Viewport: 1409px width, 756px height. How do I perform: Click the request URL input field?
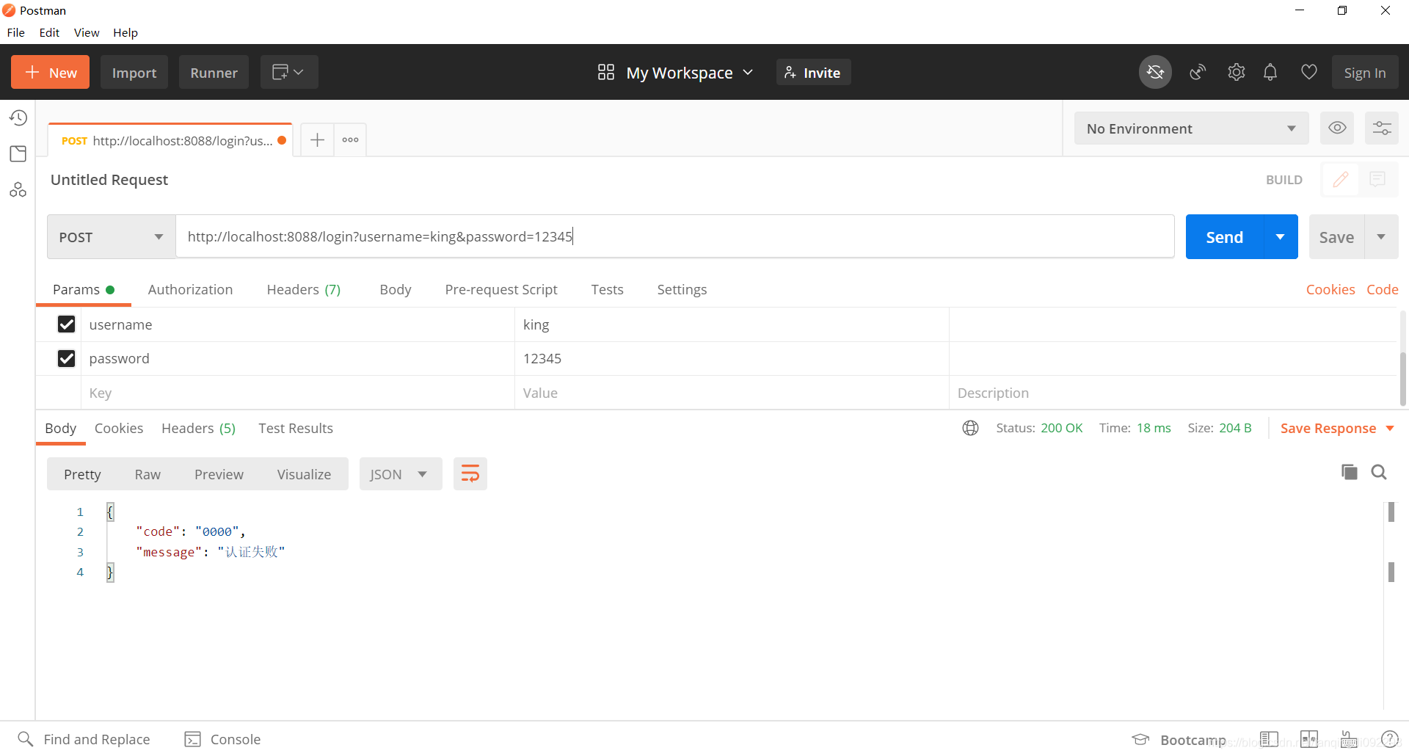click(675, 236)
